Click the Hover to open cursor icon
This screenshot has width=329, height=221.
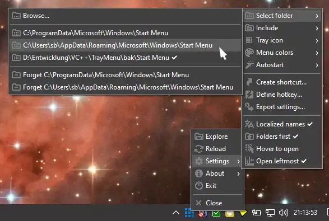[249, 149]
